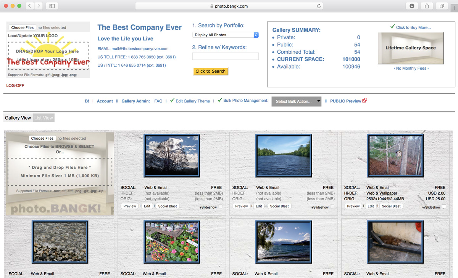The height and width of the screenshot is (278, 458).
Task: Open the Safari downloads icon
Action: 412,6
